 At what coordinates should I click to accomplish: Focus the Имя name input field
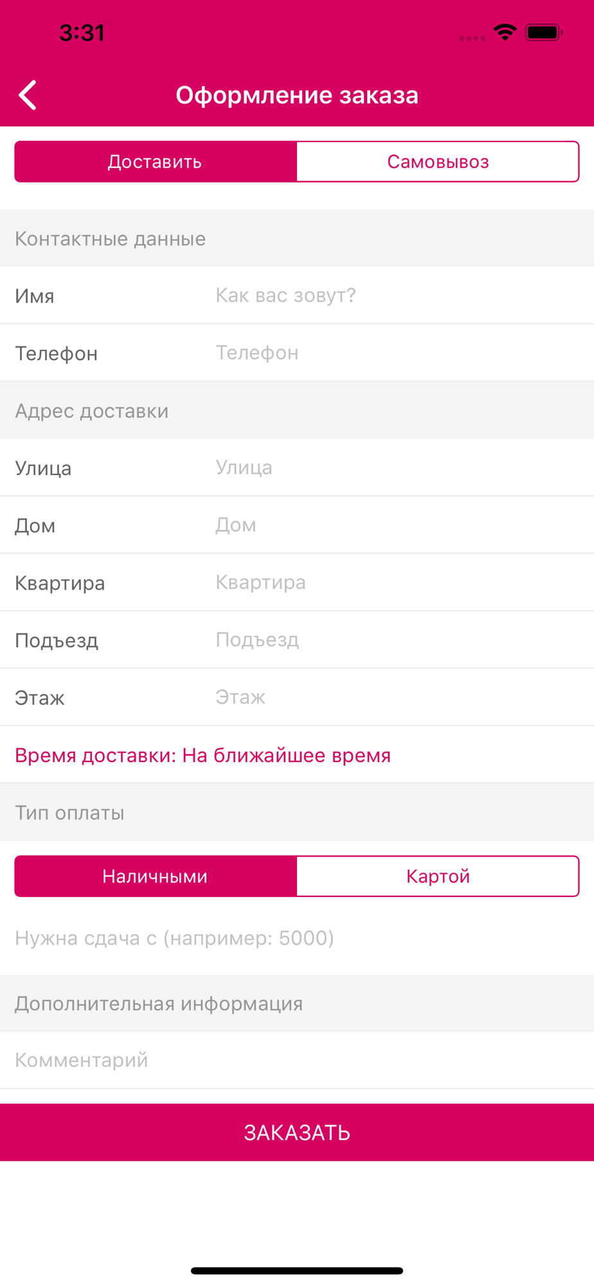(x=399, y=295)
